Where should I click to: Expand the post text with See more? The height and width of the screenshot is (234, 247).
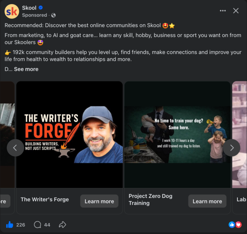click(x=26, y=69)
